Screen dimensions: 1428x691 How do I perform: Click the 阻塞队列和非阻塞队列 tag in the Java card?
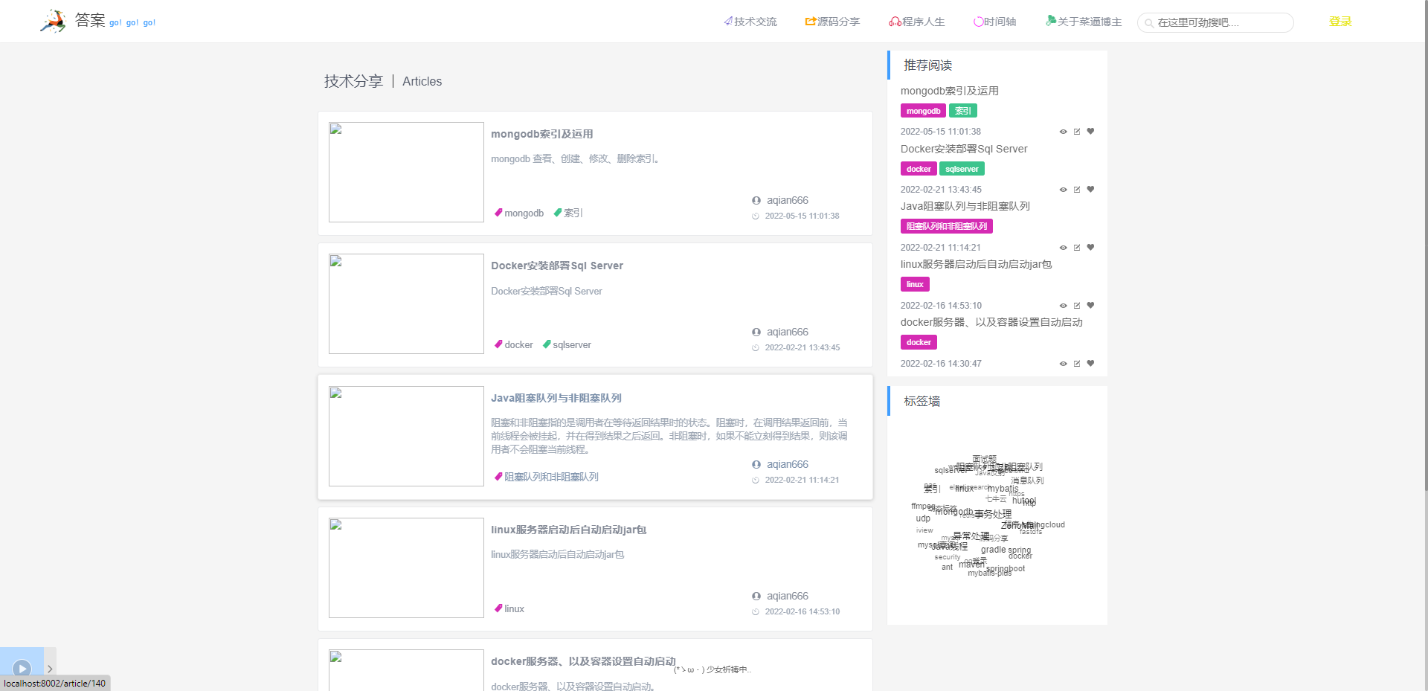[x=547, y=477]
